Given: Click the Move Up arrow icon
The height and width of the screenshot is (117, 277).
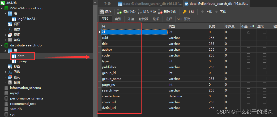Looking at the screenshot, I should (202, 12).
